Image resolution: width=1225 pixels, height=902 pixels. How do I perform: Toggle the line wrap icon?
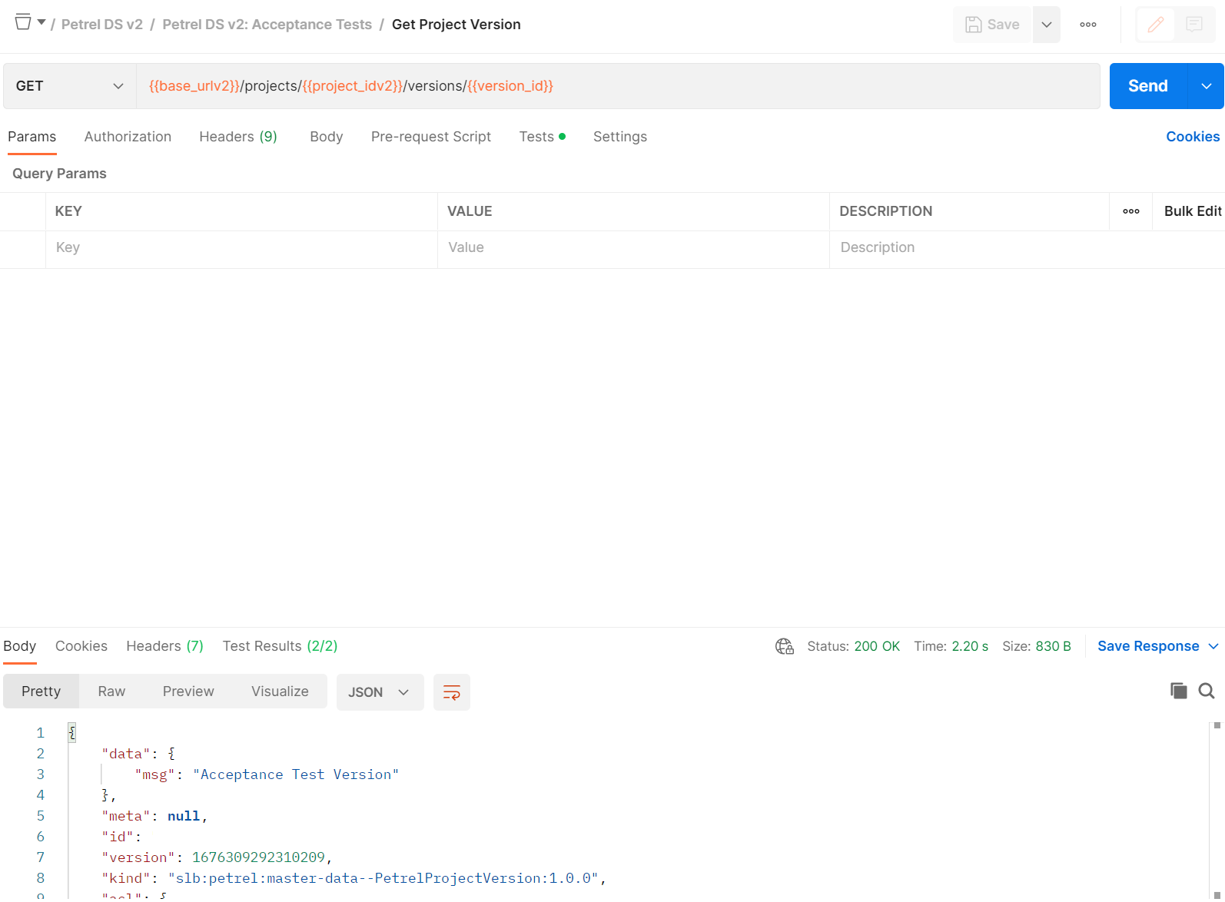452,692
